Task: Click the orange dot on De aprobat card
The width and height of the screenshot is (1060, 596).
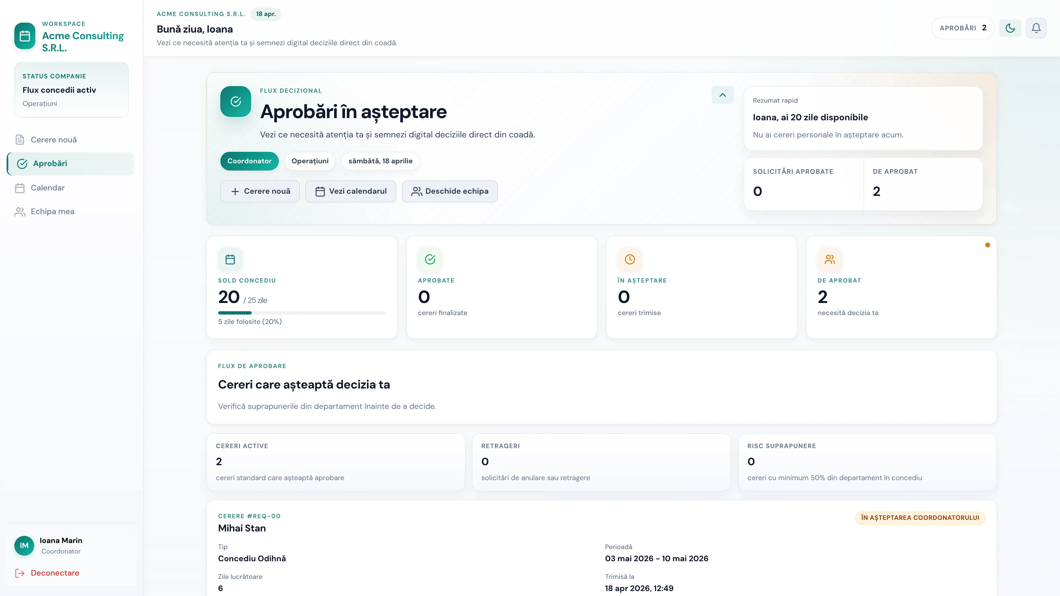Action: click(x=987, y=245)
